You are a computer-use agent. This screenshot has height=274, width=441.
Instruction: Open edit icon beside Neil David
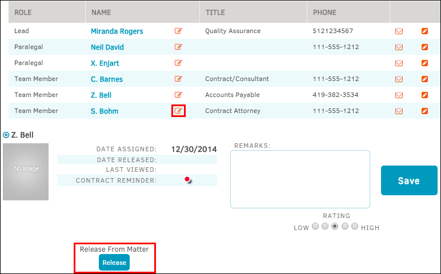(x=178, y=47)
